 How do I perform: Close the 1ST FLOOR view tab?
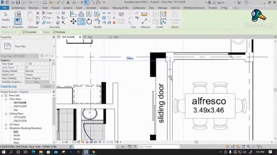80,37
